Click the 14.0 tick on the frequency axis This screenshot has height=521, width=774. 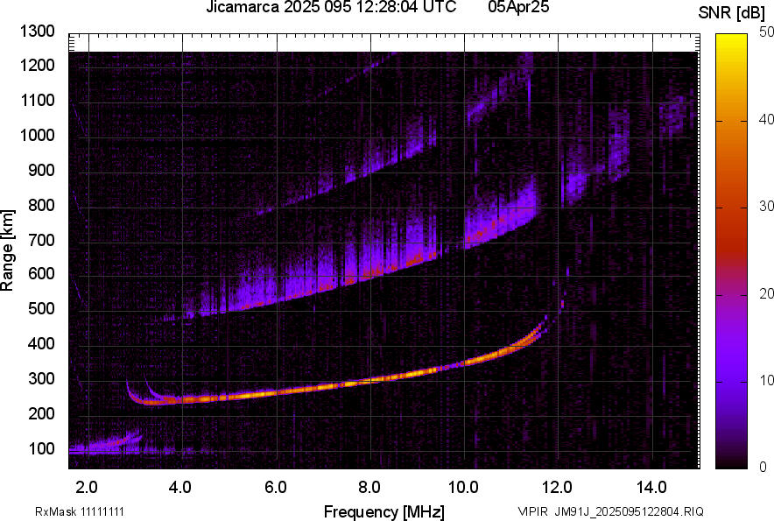652,486
